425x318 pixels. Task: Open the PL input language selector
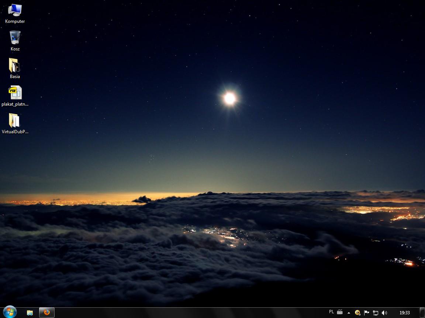pyautogui.click(x=331, y=312)
